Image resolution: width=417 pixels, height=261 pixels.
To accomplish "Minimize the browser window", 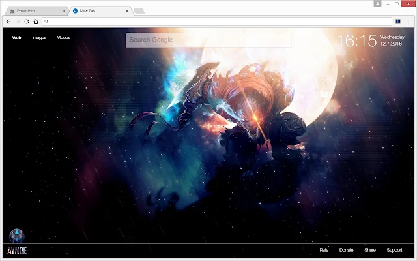I will (x=388, y=4).
